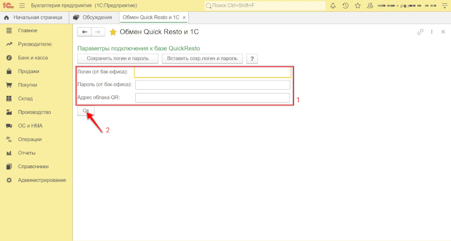The image size is (451, 241).
Task: Open the Продажи section
Action: click(x=29, y=71)
